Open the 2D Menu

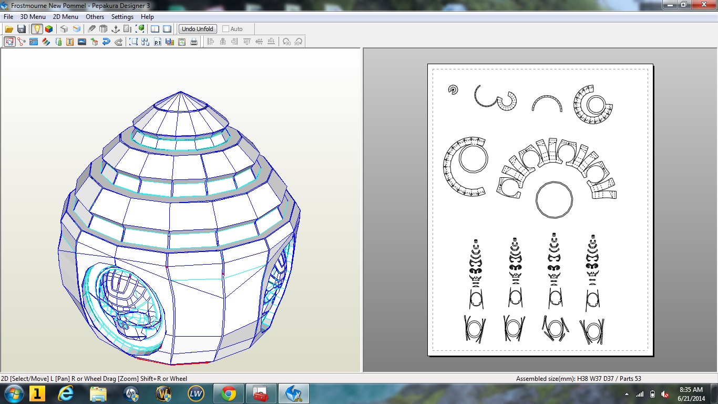[x=66, y=17]
